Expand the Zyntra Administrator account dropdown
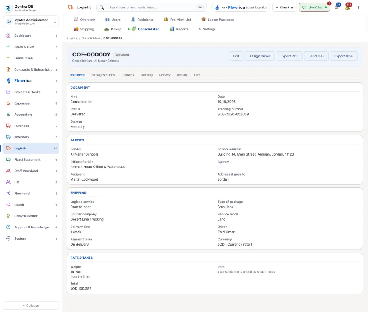The image size is (368, 312). coord(31,21)
